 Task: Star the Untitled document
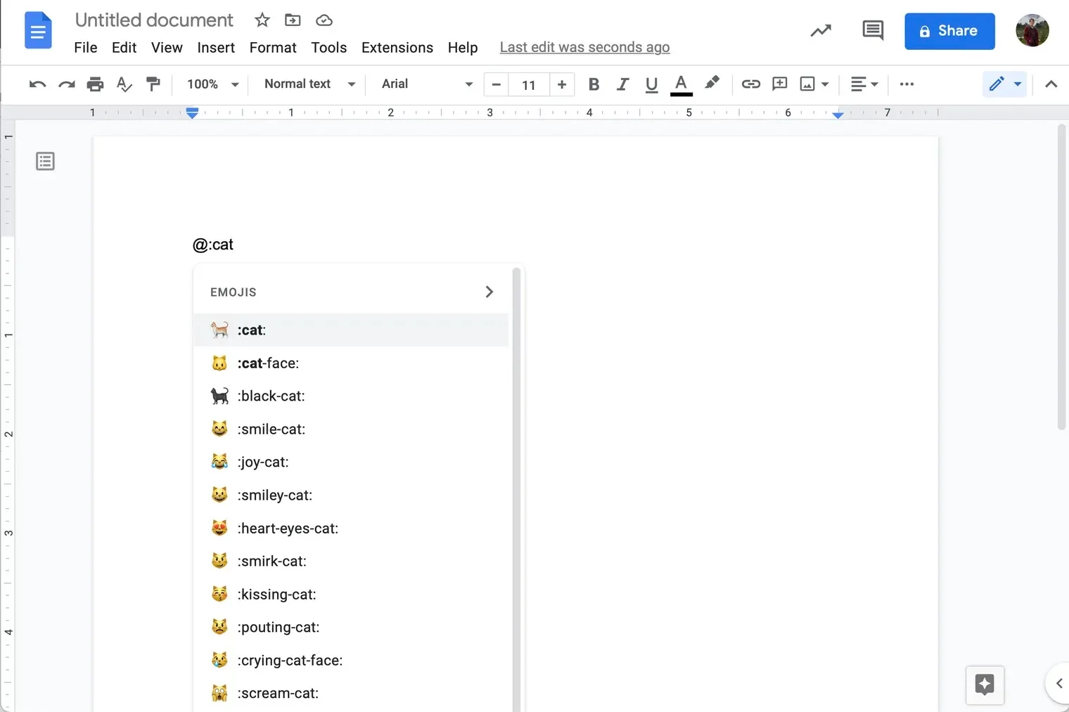(261, 20)
